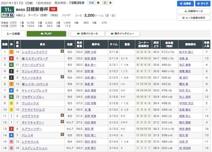
Task: Click the 地 mark icon before ミスマンマミーア
Action: [x=23, y=59]
